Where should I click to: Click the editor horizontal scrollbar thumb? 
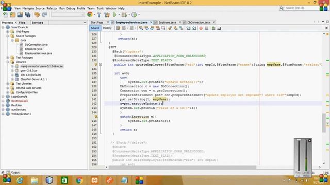click(x=183, y=167)
